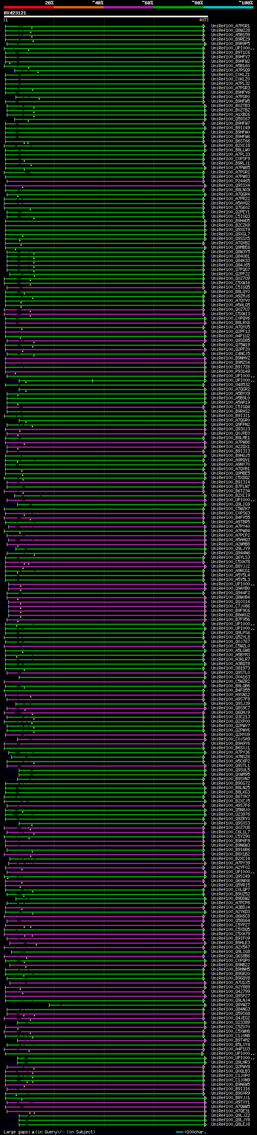257x1135 pixels.
Task: Click the white query sequence bar
Action: pyautogui.click(x=106, y=17)
